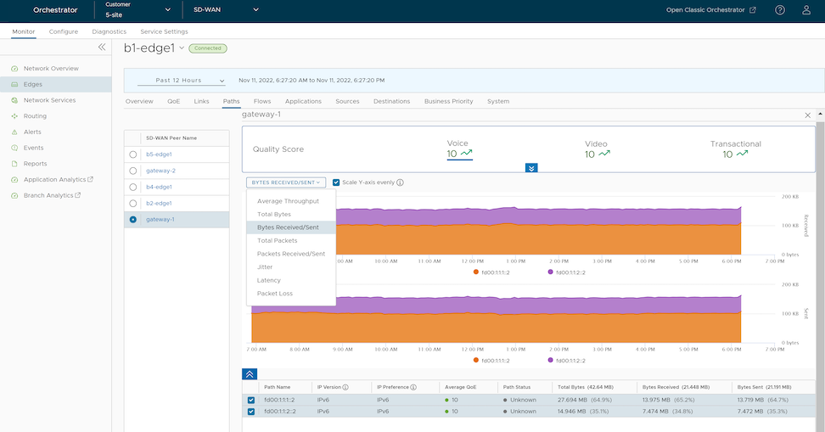Collapse the Quality Score section chevron
Screen dimensions: 825x432
click(531, 168)
